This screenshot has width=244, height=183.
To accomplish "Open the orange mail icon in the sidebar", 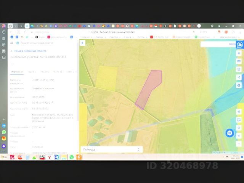I will click(4, 138).
